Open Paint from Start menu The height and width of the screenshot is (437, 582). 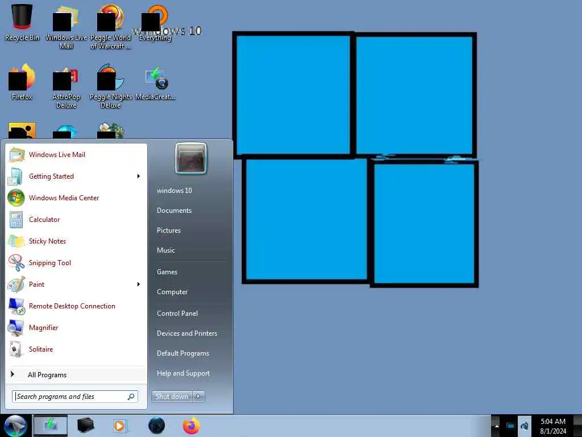[76, 285]
